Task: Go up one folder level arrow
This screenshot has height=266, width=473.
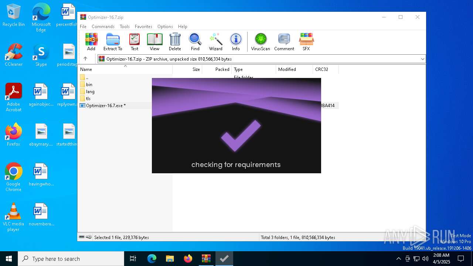Action: 85,59
